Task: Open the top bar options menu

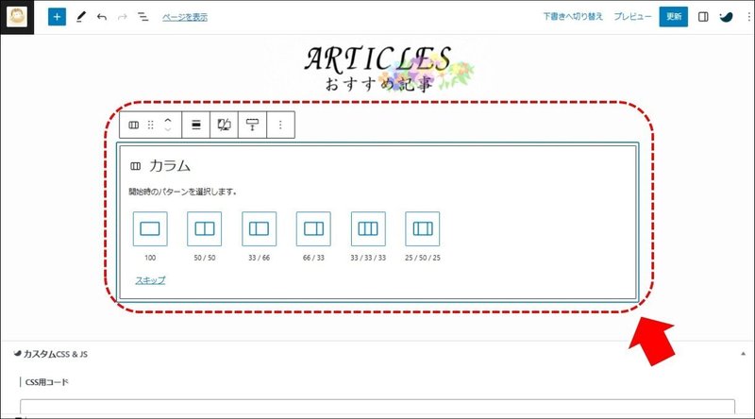Action: (748, 17)
